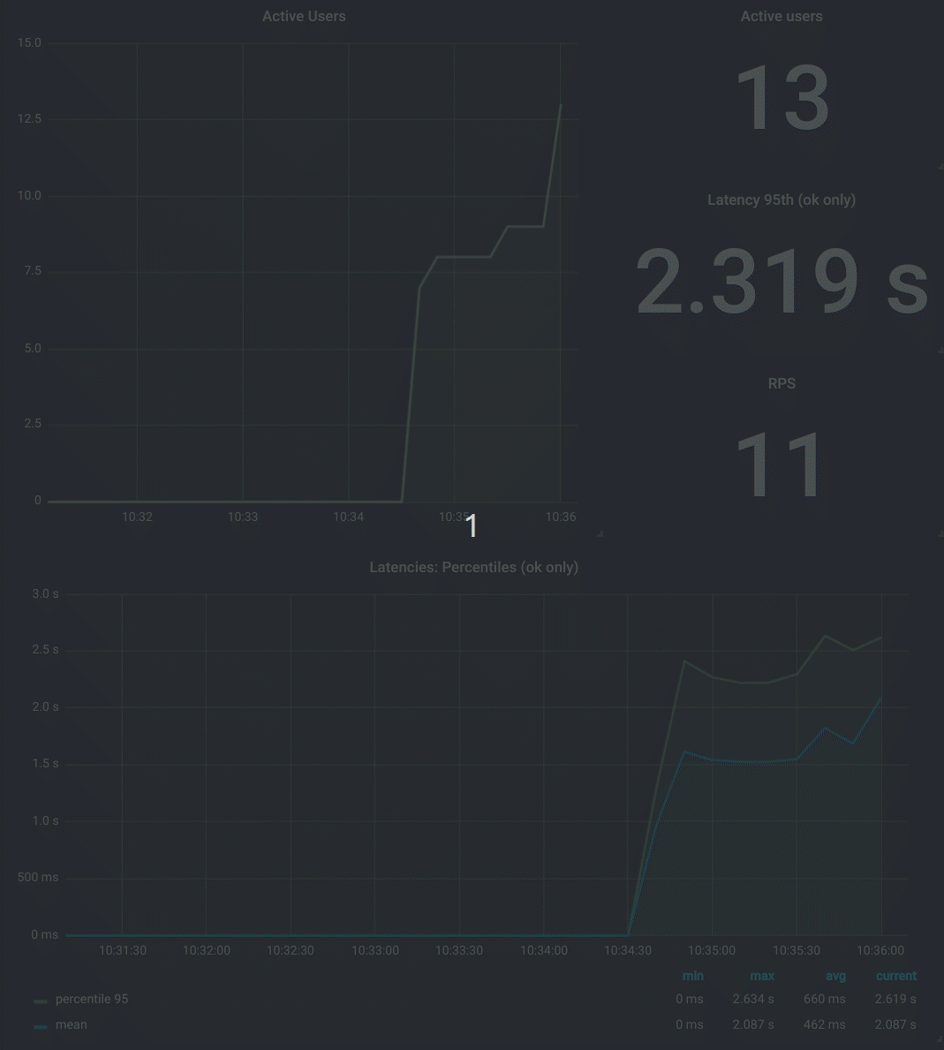
Task: Click the percentile 95 legend color swatch
Action: (x=41, y=1001)
